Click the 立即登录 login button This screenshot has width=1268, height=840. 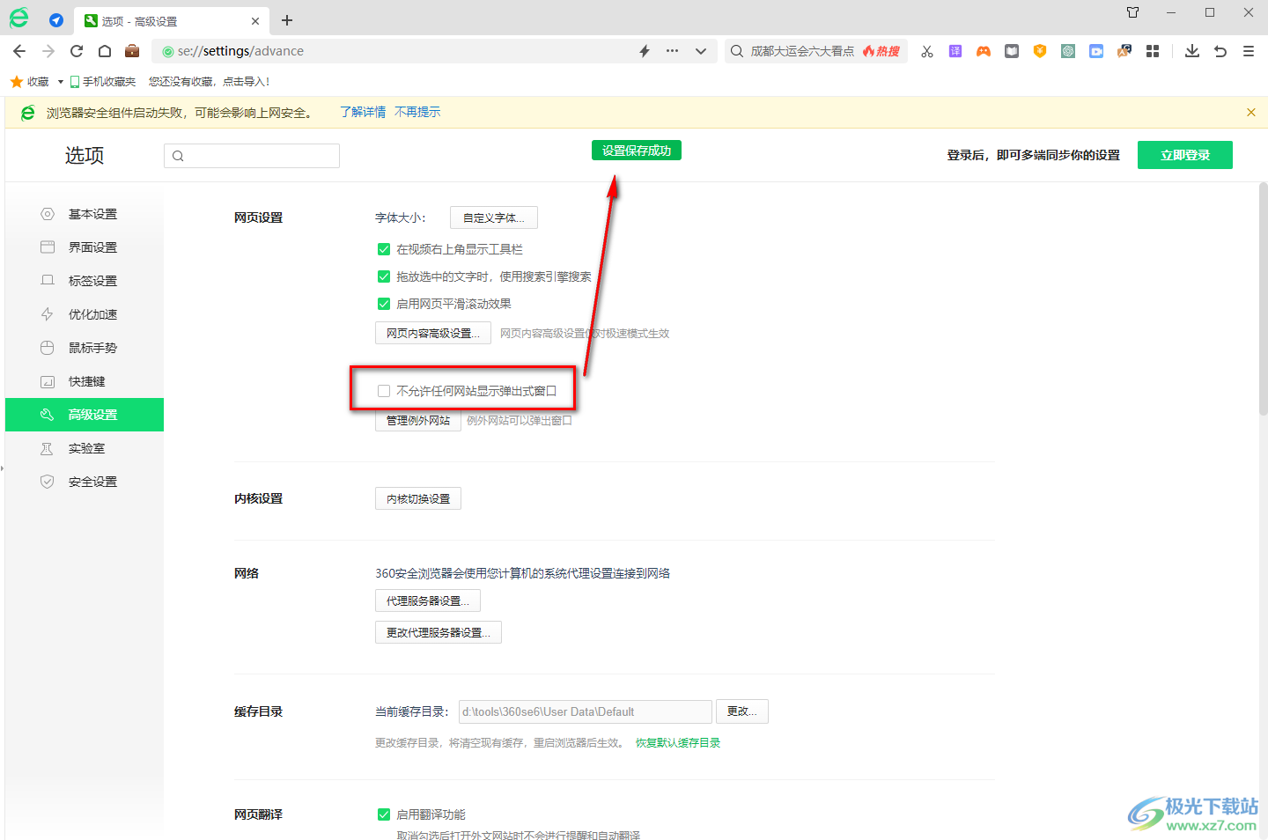[x=1185, y=155]
